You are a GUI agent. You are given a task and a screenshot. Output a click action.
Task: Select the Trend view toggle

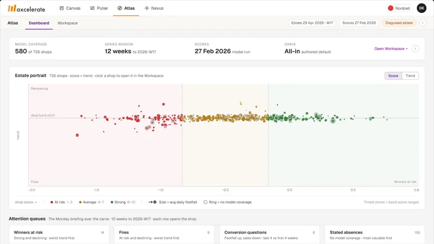pos(410,76)
